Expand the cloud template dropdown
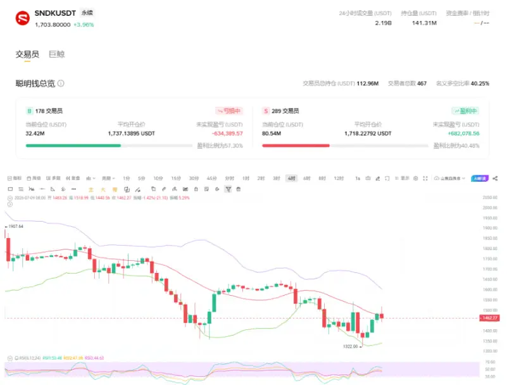Image resolution: width=507 pixels, height=385 pixels. click(x=449, y=179)
